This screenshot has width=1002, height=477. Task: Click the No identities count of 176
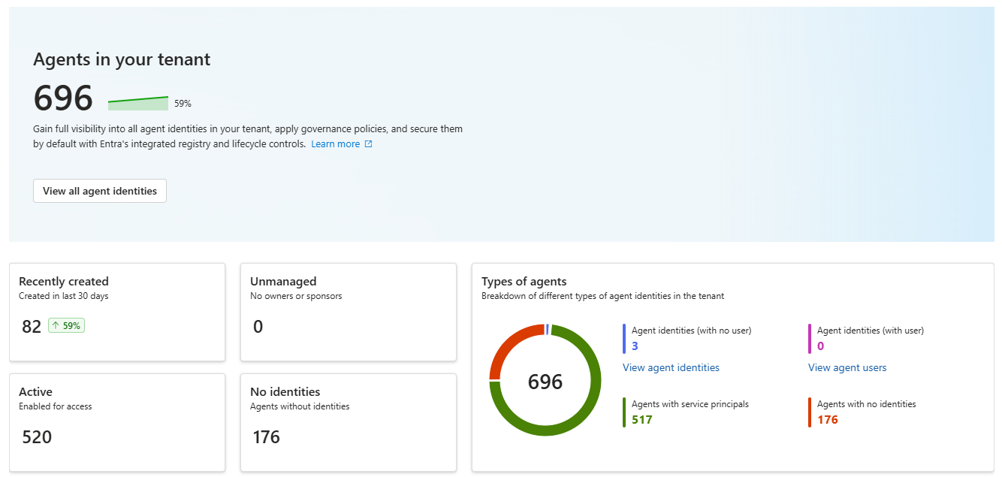coord(266,436)
